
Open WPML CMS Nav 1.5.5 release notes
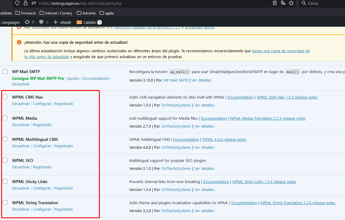287,97
